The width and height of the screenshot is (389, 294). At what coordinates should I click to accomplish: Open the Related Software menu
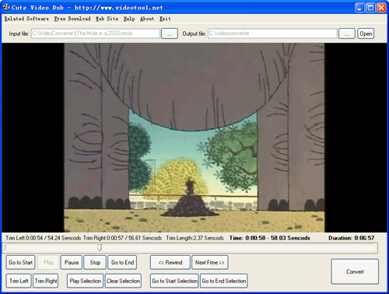click(26, 19)
